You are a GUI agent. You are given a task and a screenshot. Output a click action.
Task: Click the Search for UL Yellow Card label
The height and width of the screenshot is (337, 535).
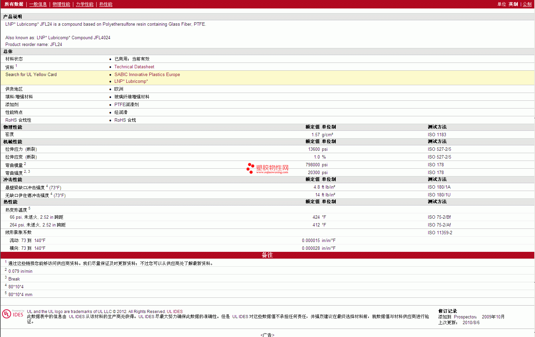pyautogui.click(x=31, y=75)
